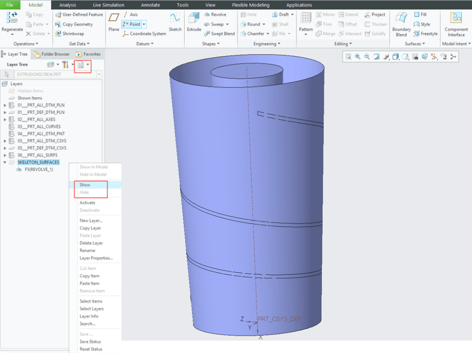Click the Refit zoom icon in graphics toolbar

click(x=348, y=57)
